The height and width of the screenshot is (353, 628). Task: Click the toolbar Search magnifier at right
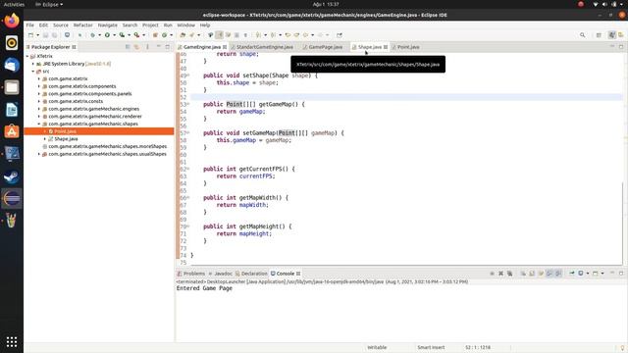[582, 35]
